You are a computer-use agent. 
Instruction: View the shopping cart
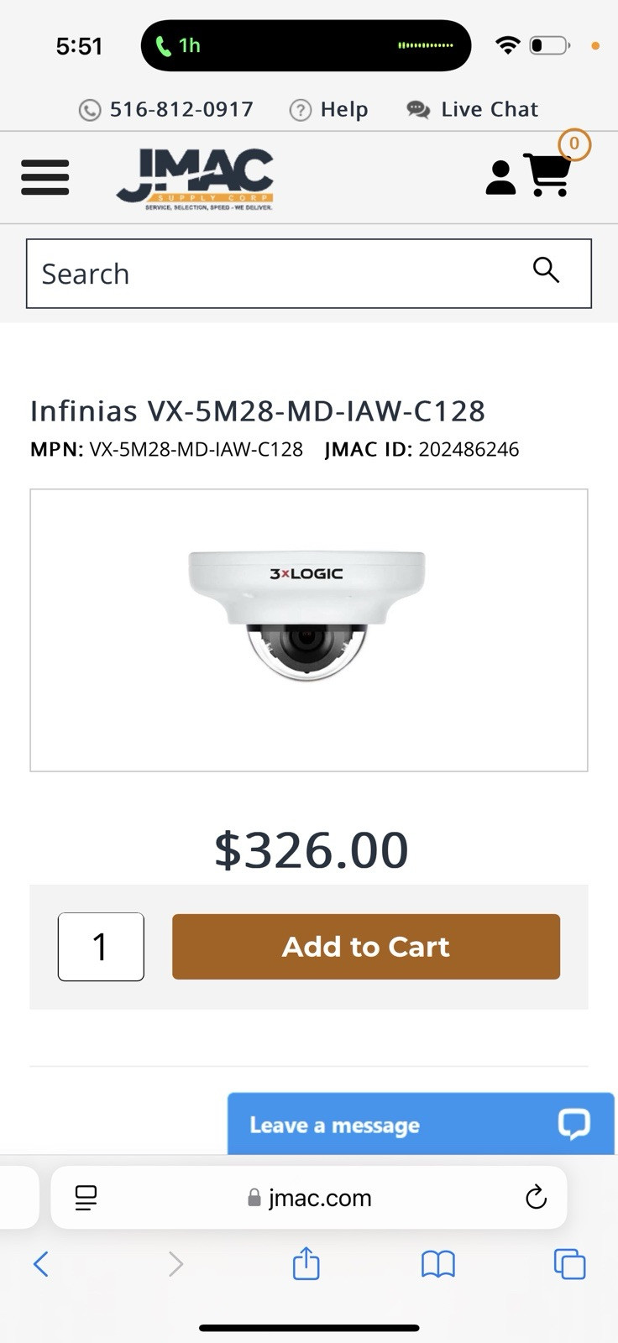click(548, 175)
